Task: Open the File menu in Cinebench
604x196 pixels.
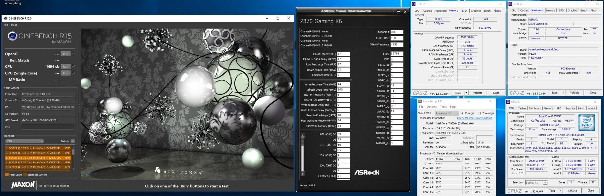Action: tap(6, 25)
